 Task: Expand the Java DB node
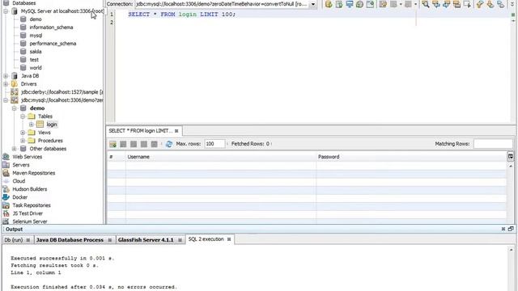tap(6, 76)
